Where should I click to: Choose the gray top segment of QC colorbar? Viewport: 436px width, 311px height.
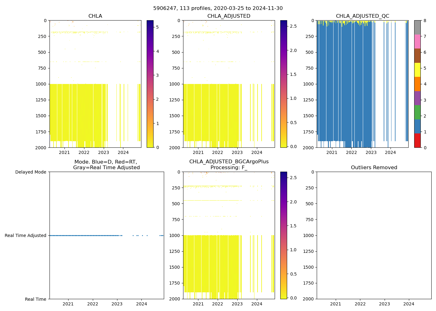pos(417,27)
